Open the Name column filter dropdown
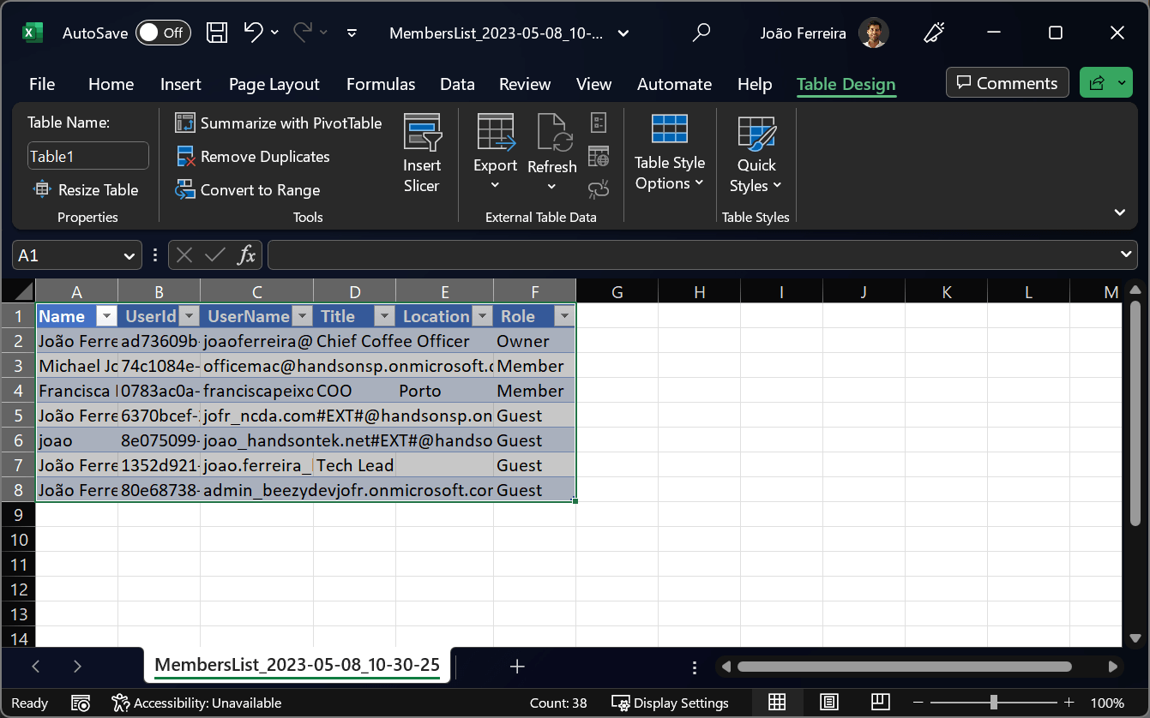Image resolution: width=1150 pixels, height=718 pixels. coord(106,316)
